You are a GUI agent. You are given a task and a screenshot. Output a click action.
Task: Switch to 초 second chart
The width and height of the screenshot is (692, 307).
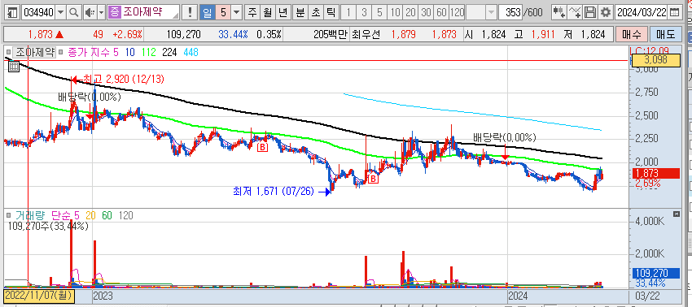tap(316, 12)
